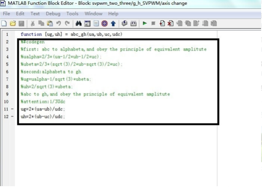Open the Edit menu
This screenshot has height=187, width=262.
(x=20, y=14)
